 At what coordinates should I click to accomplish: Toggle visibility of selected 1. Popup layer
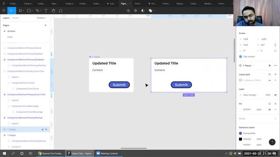point(46,130)
